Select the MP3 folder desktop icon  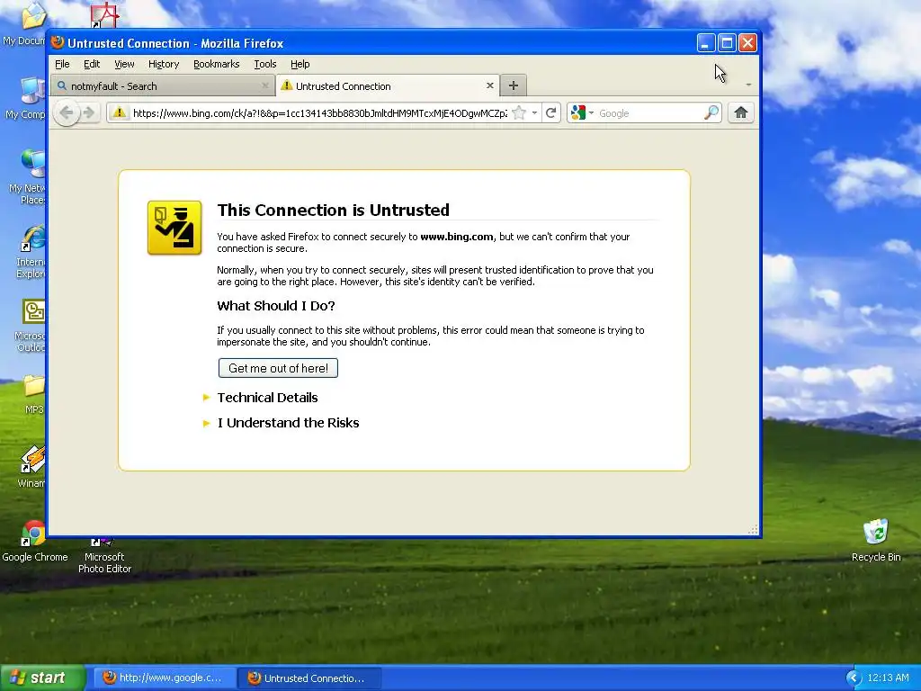pos(33,394)
